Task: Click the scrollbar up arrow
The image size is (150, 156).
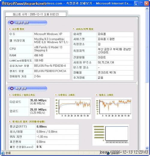Action: [x=147, y=9]
